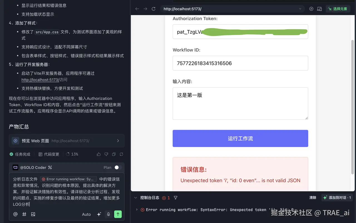Click 清除 to clear console logs
This screenshot has height=223, width=356.
[313, 198]
